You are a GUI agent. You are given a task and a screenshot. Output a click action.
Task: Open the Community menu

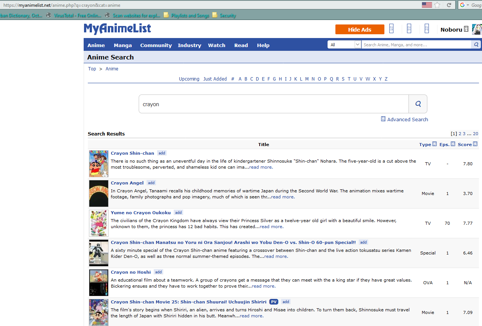point(156,45)
